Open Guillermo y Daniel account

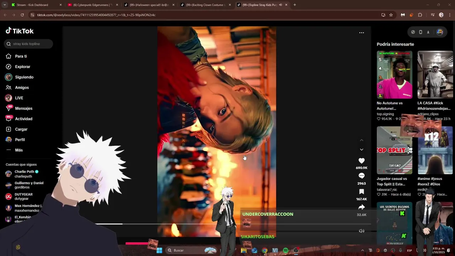point(29,185)
